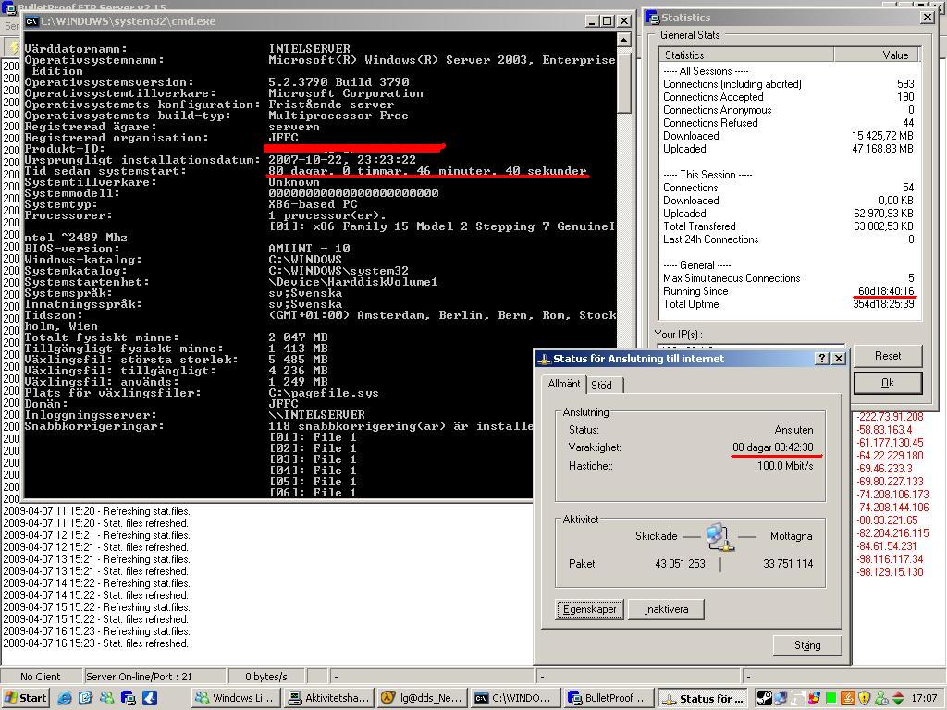Click the Ok button in Statistics

tap(888, 383)
